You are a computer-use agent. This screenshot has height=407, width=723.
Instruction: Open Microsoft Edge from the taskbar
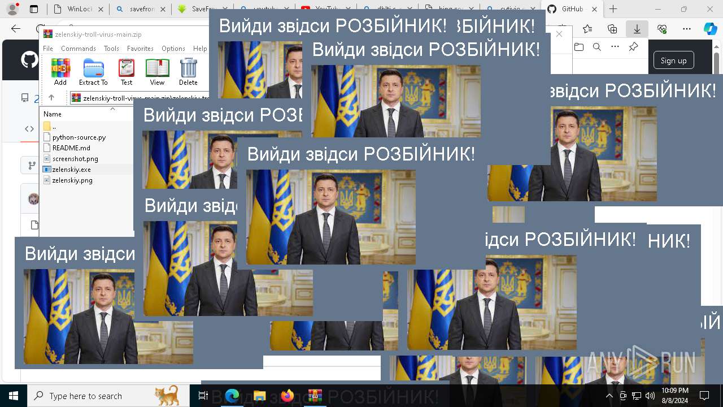point(232,396)
